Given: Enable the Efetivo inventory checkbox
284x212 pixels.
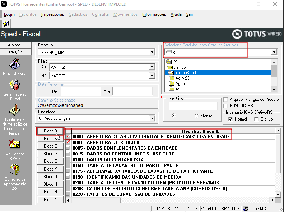Looking at the screenshot, I should point(256,119).
